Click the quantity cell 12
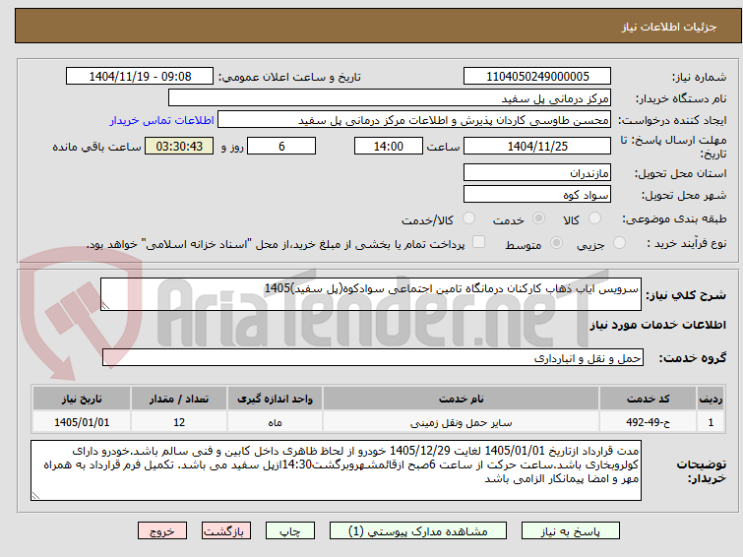The image size is (743, 557). click(x=179, y=422)
